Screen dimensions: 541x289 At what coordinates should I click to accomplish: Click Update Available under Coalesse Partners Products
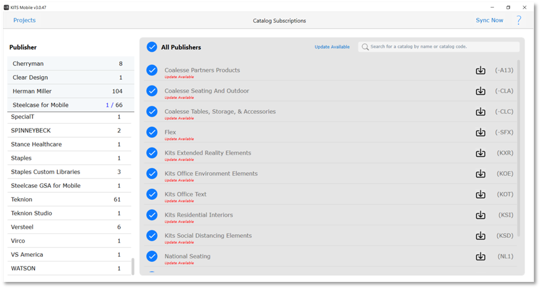179,77
